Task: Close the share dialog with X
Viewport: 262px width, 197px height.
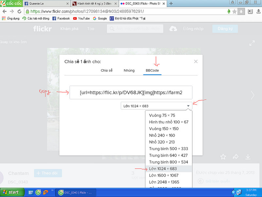Action: tap(196, 61)
